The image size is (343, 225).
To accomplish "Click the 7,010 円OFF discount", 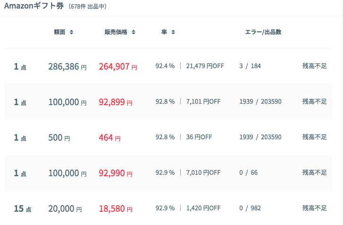I will (203, 172).
